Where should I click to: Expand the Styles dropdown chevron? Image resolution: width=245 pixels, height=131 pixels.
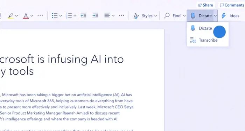coord(156,16)
